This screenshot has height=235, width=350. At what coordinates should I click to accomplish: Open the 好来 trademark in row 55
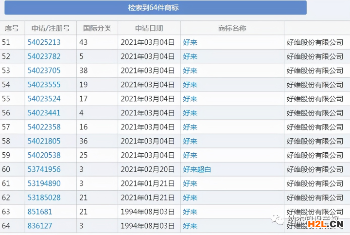[190, 99]
